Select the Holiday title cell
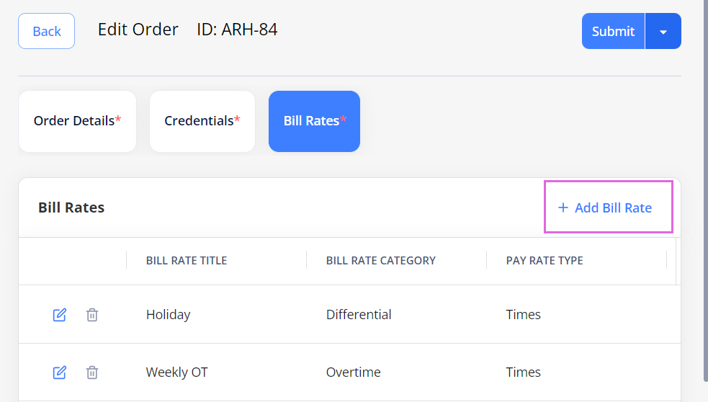The height and width of the screenshot is (402, 708). 168,314
